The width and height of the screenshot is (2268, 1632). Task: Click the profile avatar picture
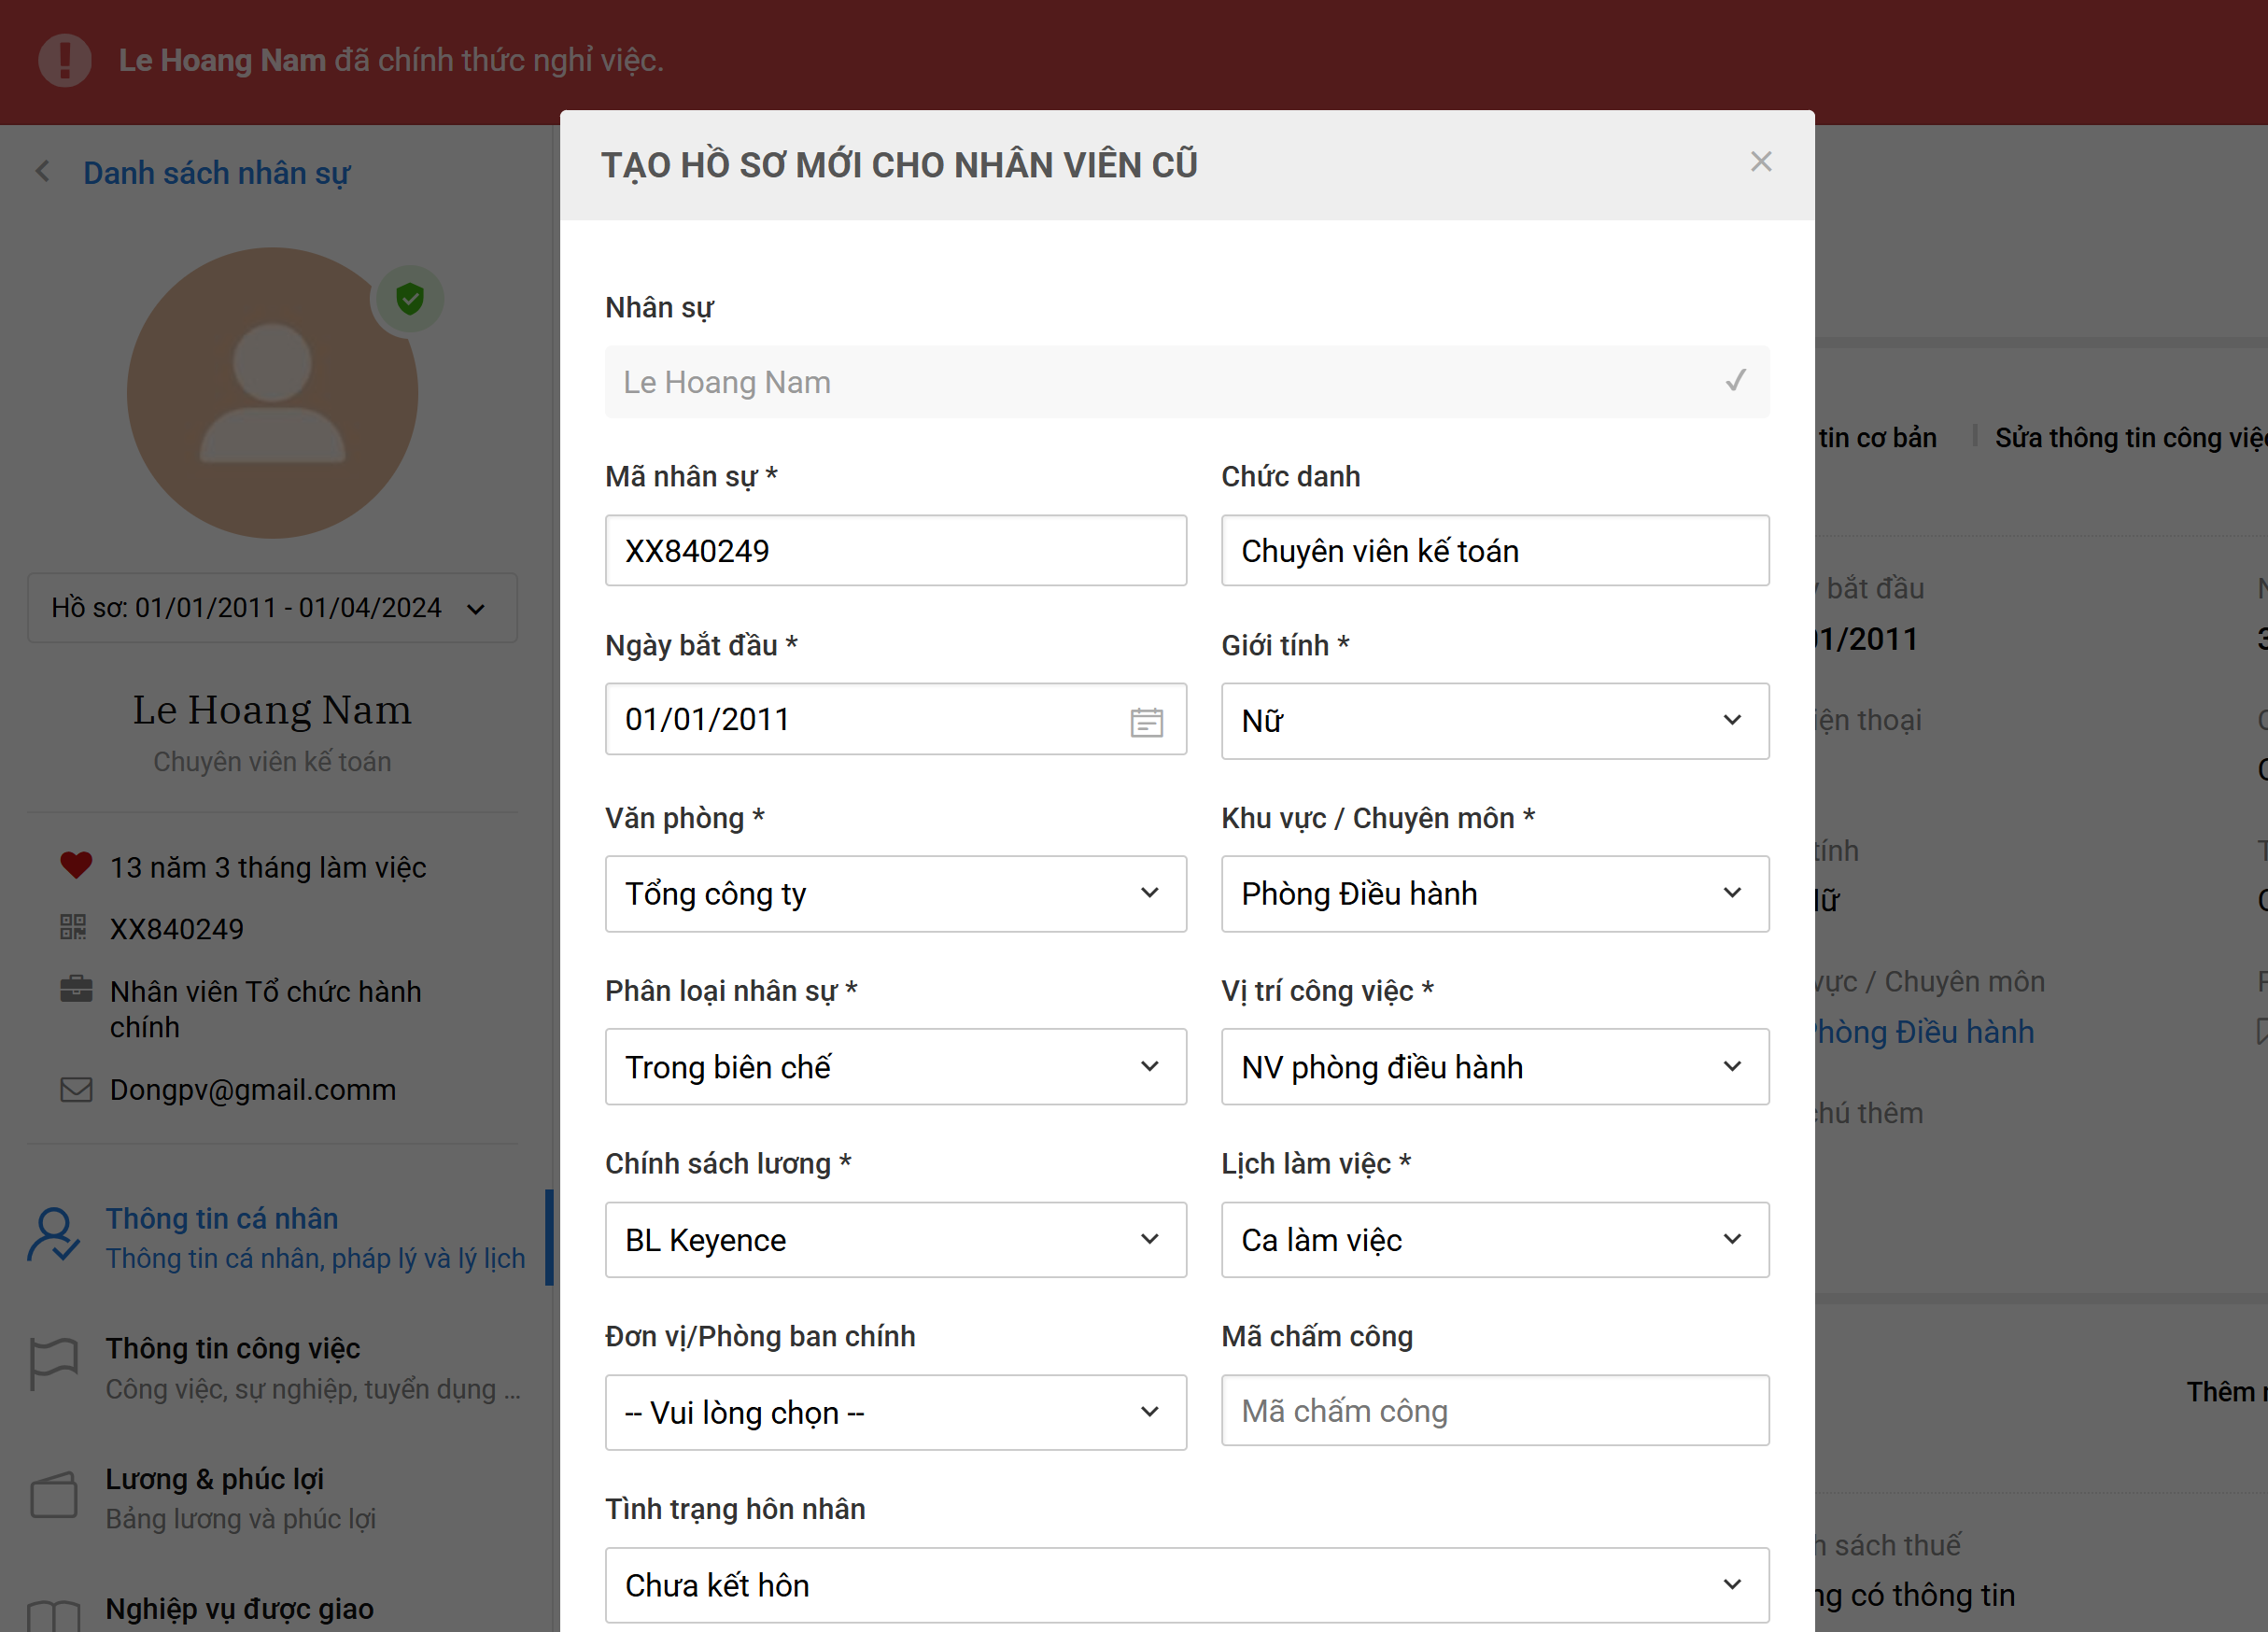272,393
